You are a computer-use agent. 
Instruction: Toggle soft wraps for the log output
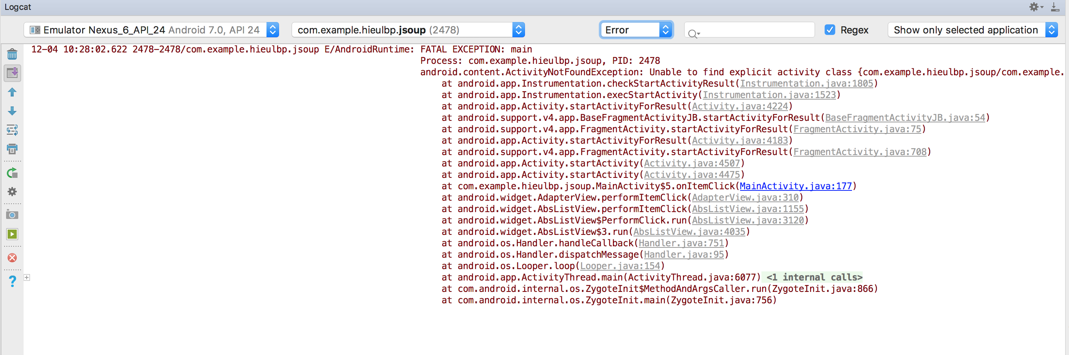click(x=12, y=130)
